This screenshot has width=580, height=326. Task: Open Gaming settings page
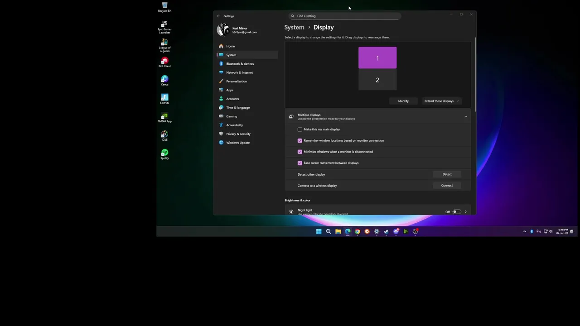247,116
